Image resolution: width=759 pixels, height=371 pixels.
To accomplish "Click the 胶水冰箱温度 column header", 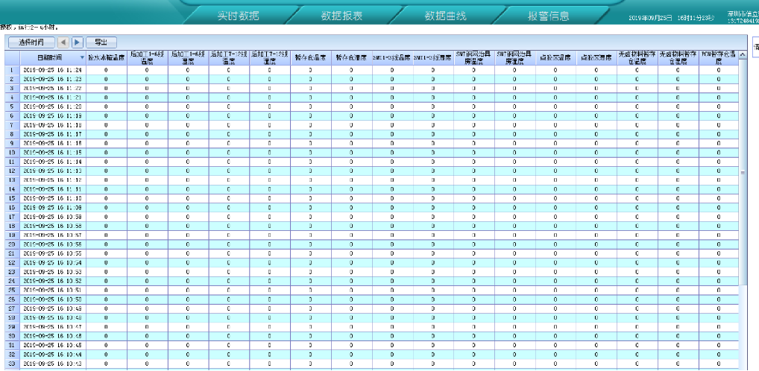I will click(x=106, y=57).
